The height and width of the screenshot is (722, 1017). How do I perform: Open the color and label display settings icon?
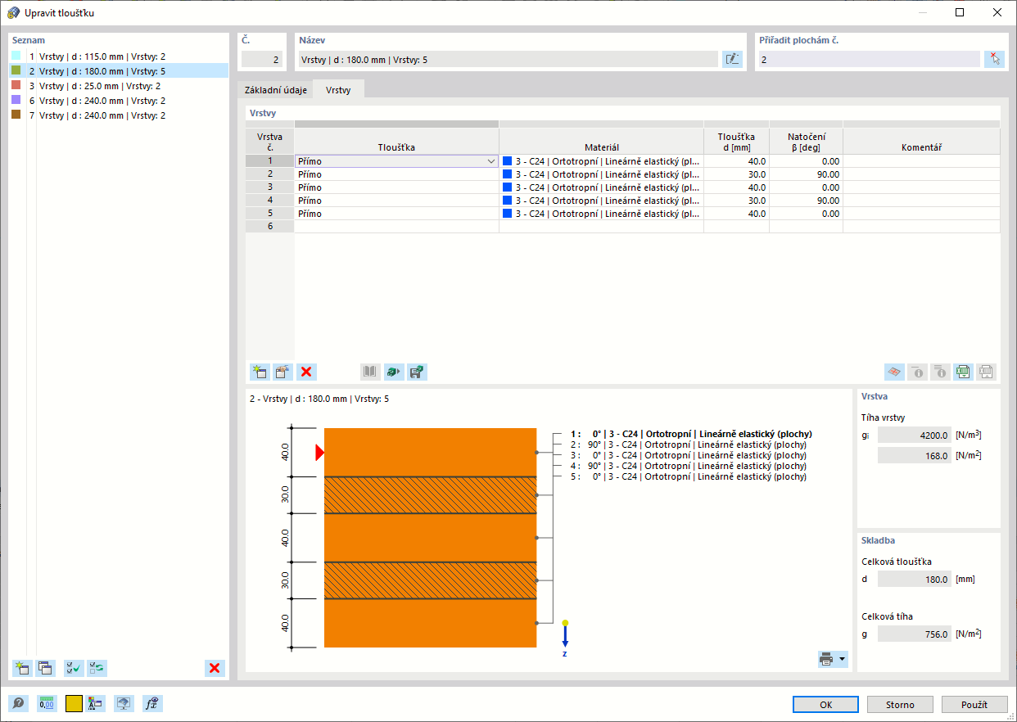pyautogui.click(x=95, y=703)
